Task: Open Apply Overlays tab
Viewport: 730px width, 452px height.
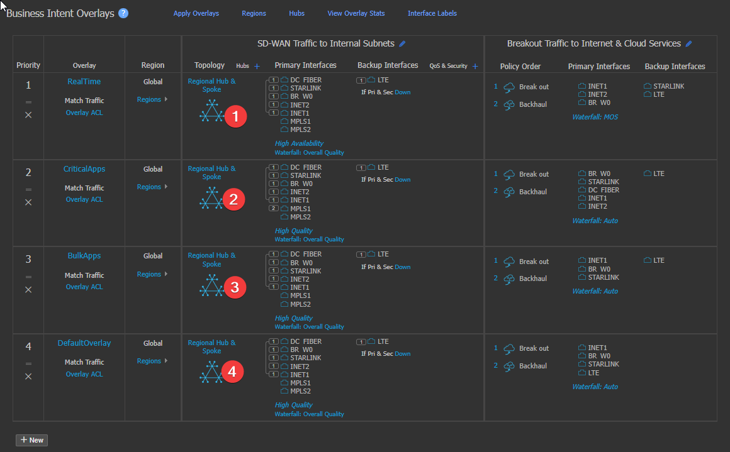Action: 196,13
